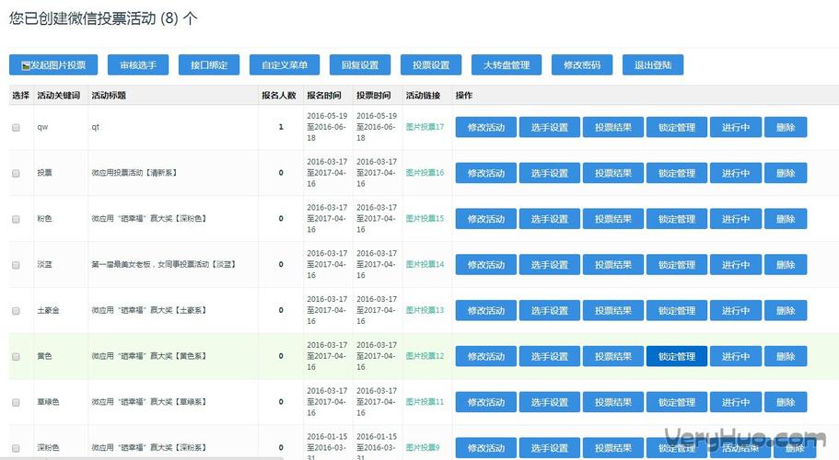Open 大转盘管理 page
This screenshot has width=839, height=460.
[x=507, y=65]
